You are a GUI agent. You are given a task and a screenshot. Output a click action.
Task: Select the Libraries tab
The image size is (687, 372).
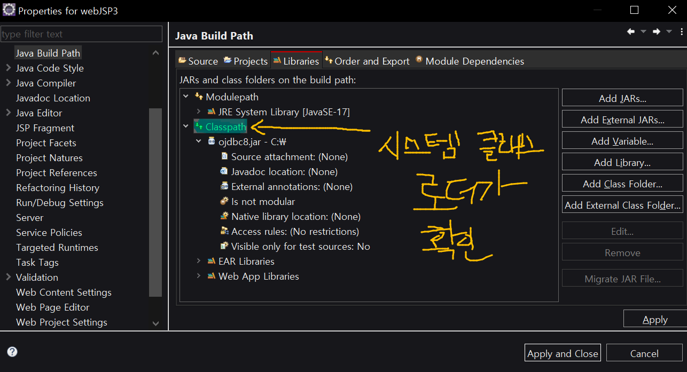click(x=296, y=60)
